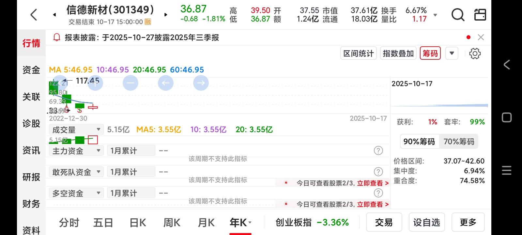Open the layout switch icon top right
Screen dimensions: 522x235
[480, 15]
